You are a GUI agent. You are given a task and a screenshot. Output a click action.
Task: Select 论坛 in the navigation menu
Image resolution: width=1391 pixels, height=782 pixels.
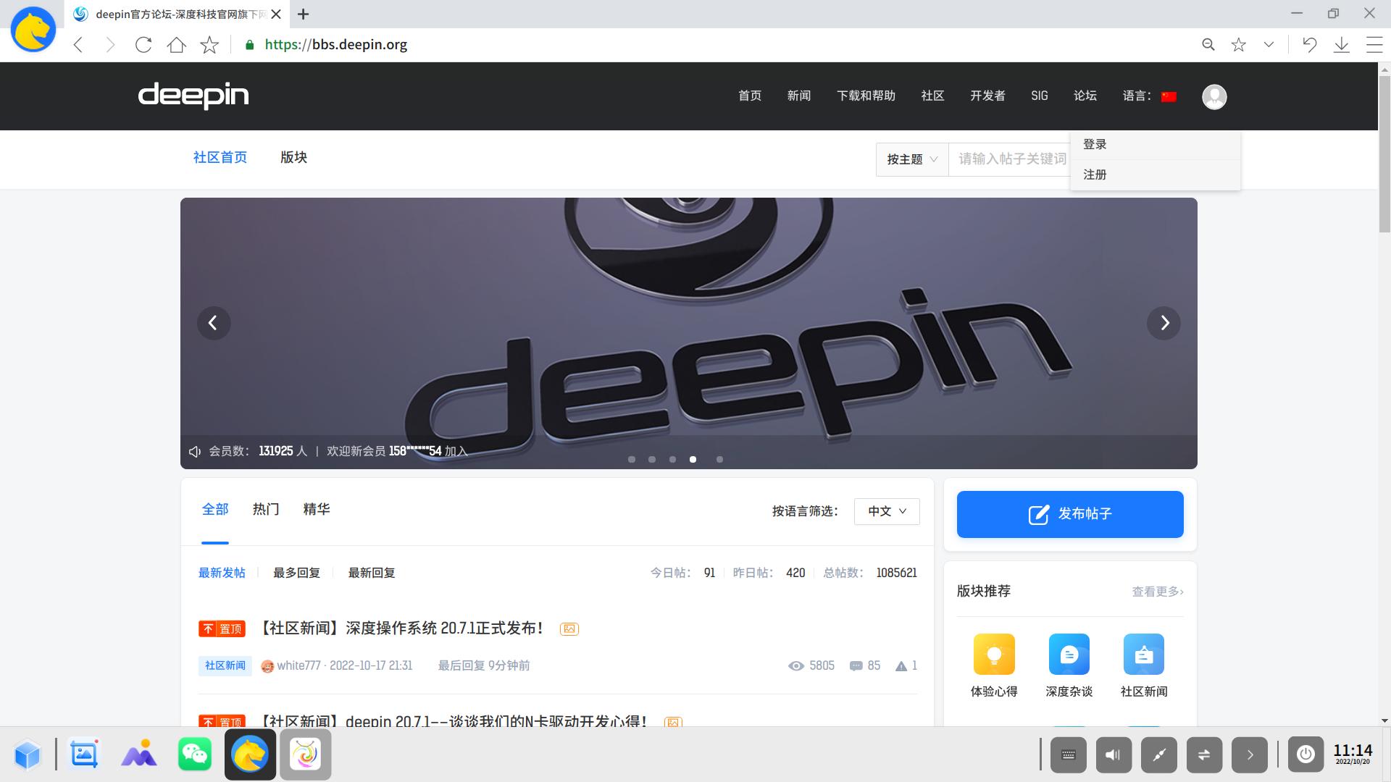click(x=1085, y=96)
